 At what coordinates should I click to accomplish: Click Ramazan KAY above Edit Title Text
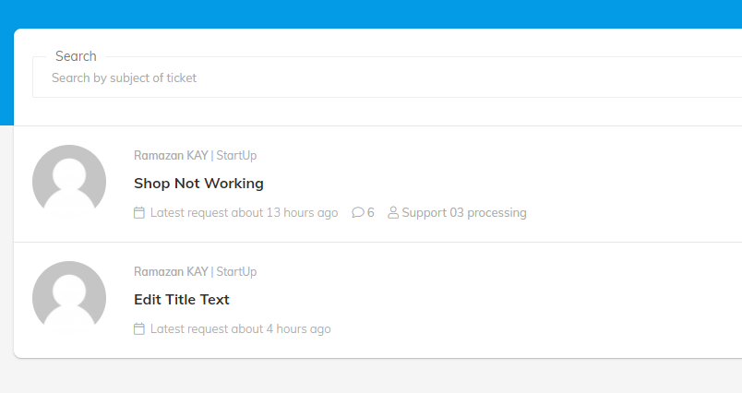(171, 272)
